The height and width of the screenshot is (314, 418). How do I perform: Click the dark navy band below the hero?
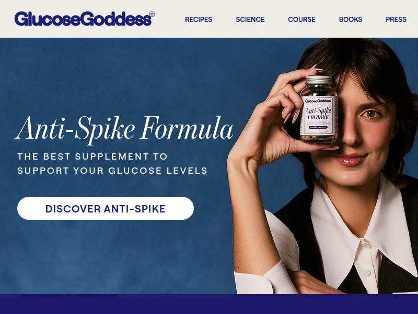[x=209, y=304]
